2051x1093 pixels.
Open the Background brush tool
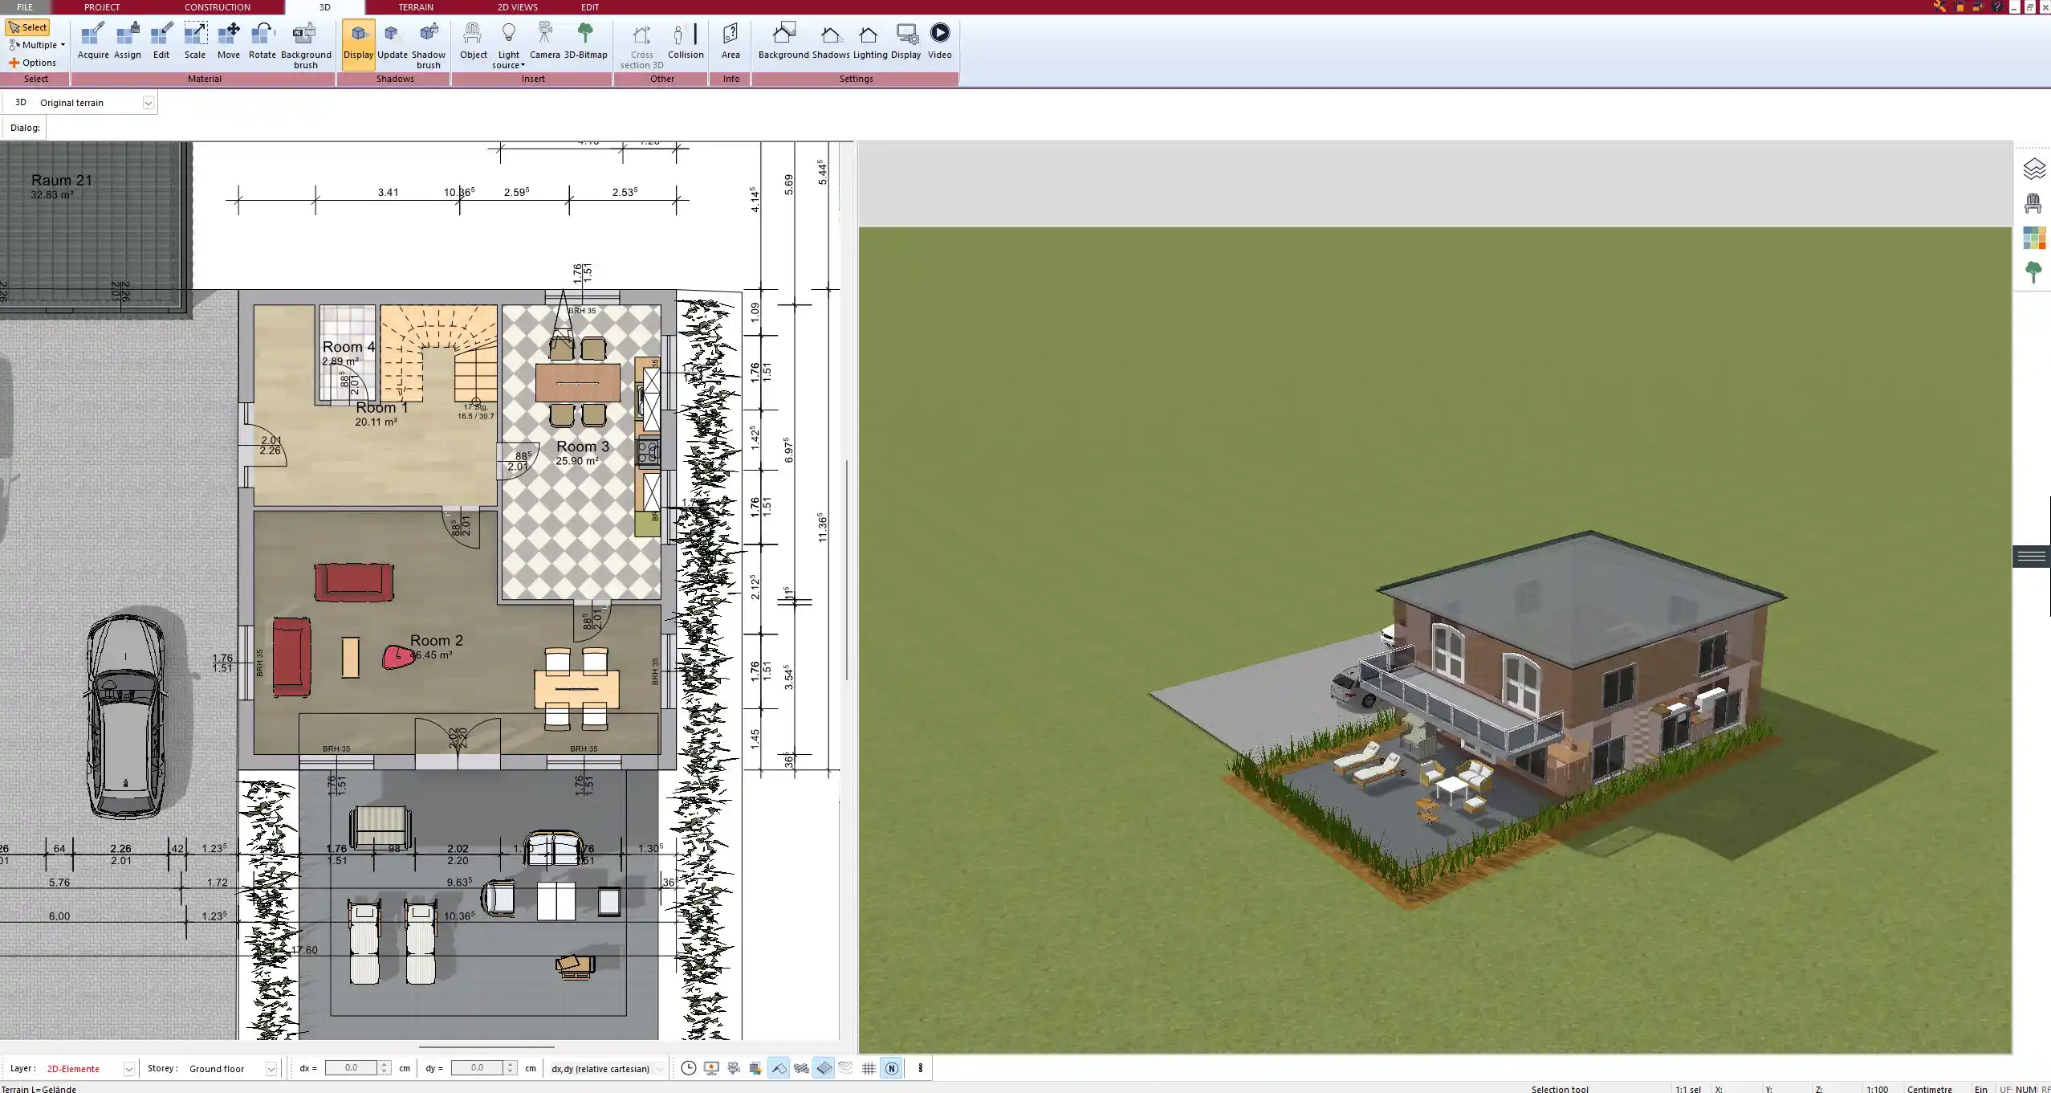305,44
